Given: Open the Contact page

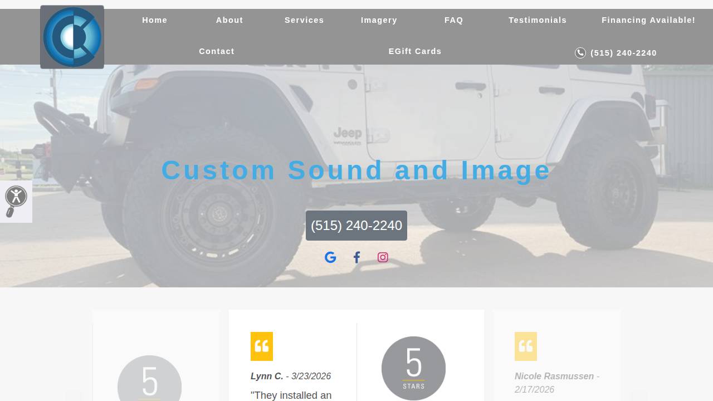Looking at the screenshot, I should [x=217, y=51].
